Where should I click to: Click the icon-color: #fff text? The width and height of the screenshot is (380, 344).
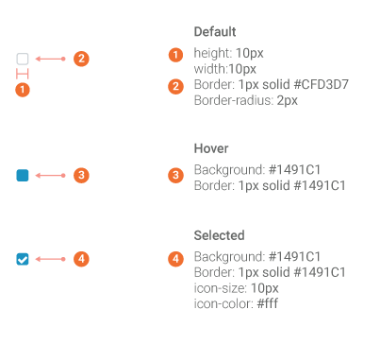tap(236, 303)
